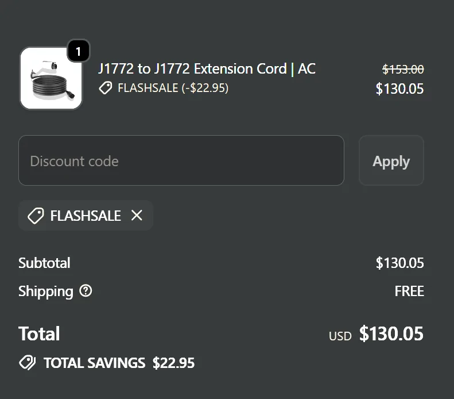Viewport: 454px width, 399px height.
Task: Click the USD currency label
Action: click(x=340, y=336)
